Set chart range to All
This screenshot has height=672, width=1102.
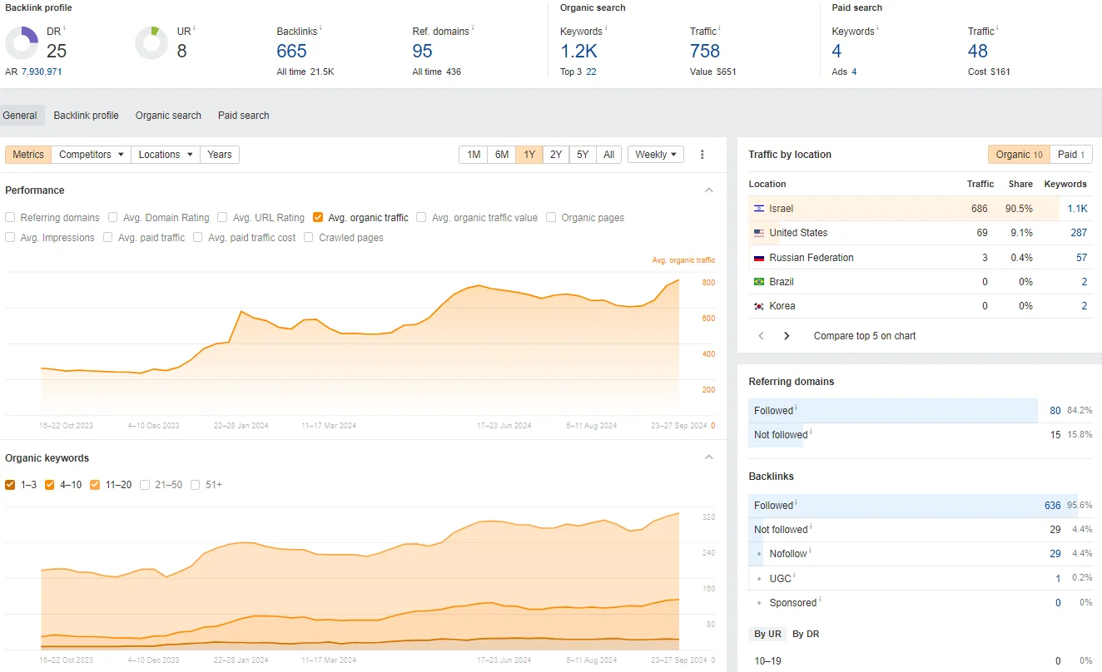(x=609, y=155)
